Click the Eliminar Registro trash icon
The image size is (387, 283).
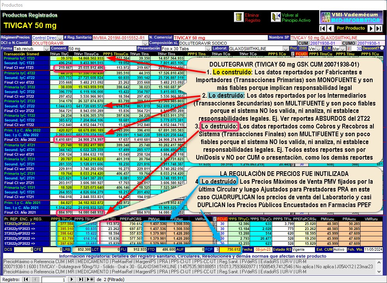click(238, 17)
